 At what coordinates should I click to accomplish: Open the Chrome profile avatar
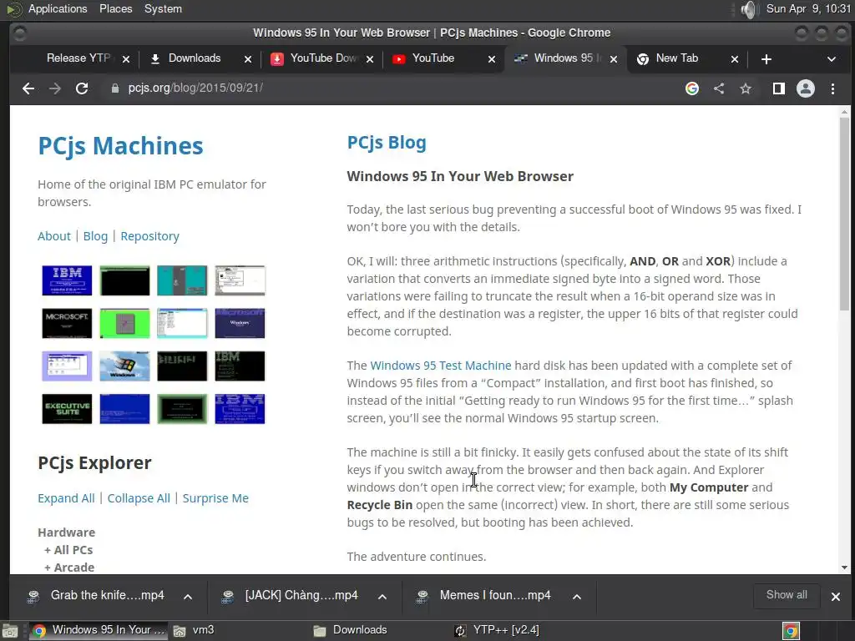point(806,88)
